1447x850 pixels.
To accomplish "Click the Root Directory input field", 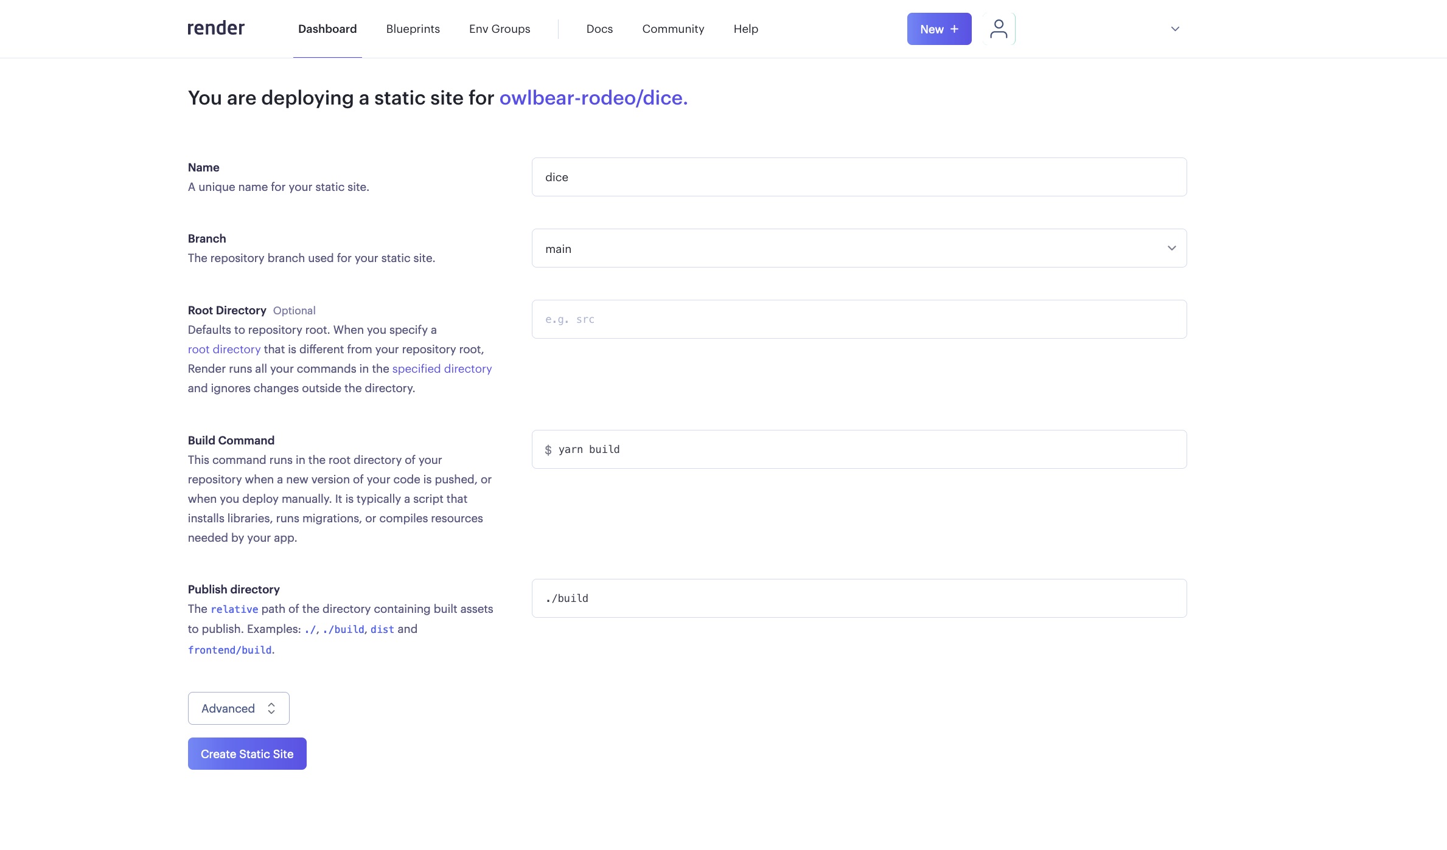I will 859,319.
